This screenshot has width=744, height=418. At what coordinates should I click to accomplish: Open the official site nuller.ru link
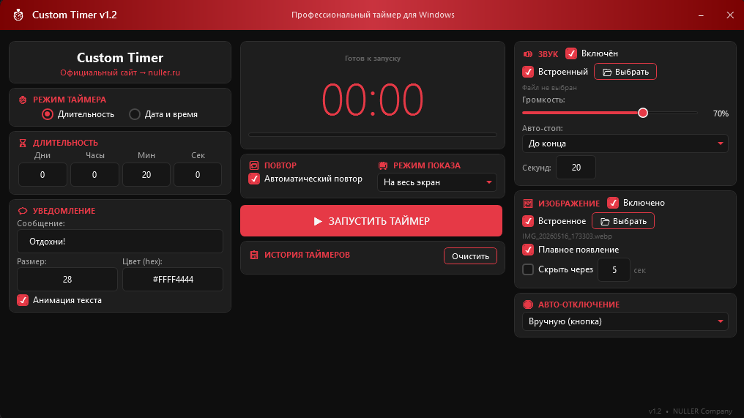click(x=120, y=73)
